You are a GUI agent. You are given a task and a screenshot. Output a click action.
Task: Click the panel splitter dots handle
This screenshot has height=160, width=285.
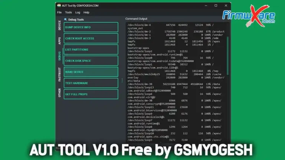click(122, 80)
